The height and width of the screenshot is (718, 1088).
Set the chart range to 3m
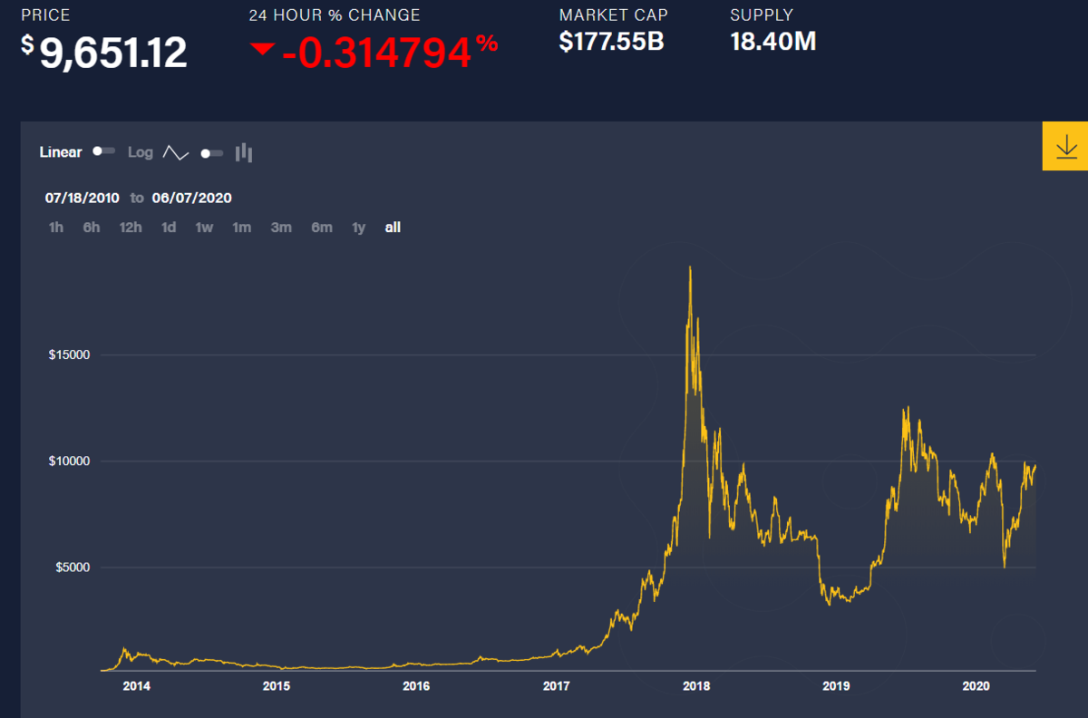click(x=281, y=228)
